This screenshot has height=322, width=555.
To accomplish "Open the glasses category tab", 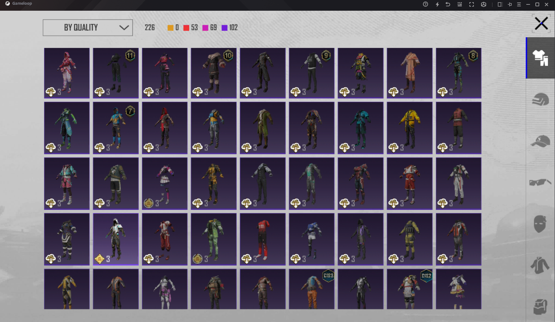I will pos(540,182).
